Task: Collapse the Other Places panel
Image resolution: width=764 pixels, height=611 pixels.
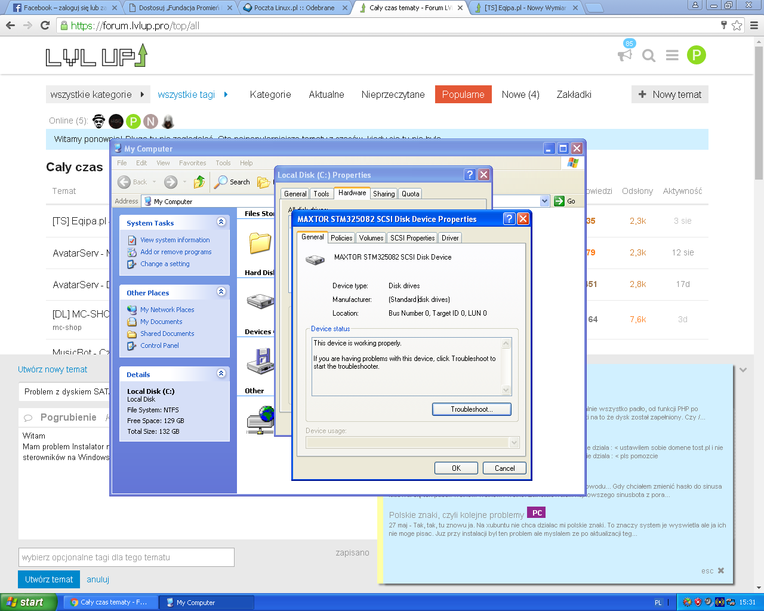Action: (221, 292)
